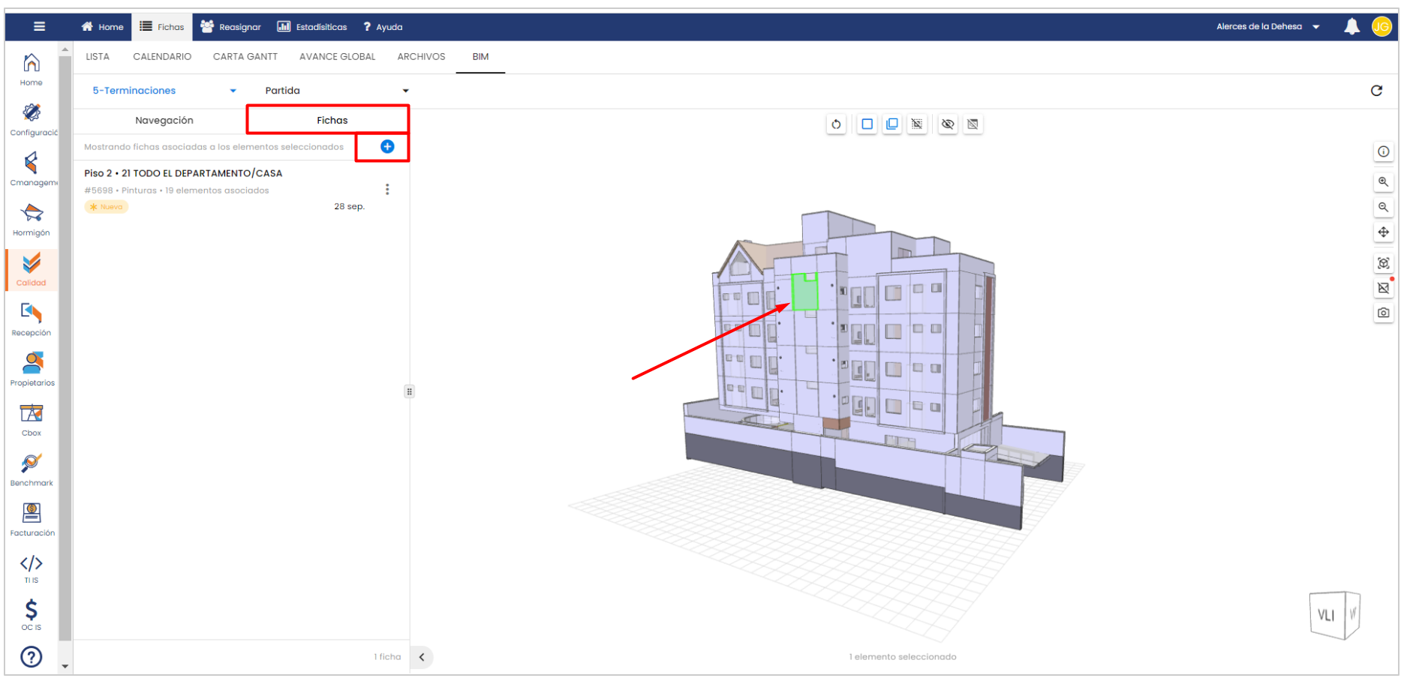This screenshot has height=684, width=1404.
Task: Toggle single selection square mode
Action: tap(867, 124)
